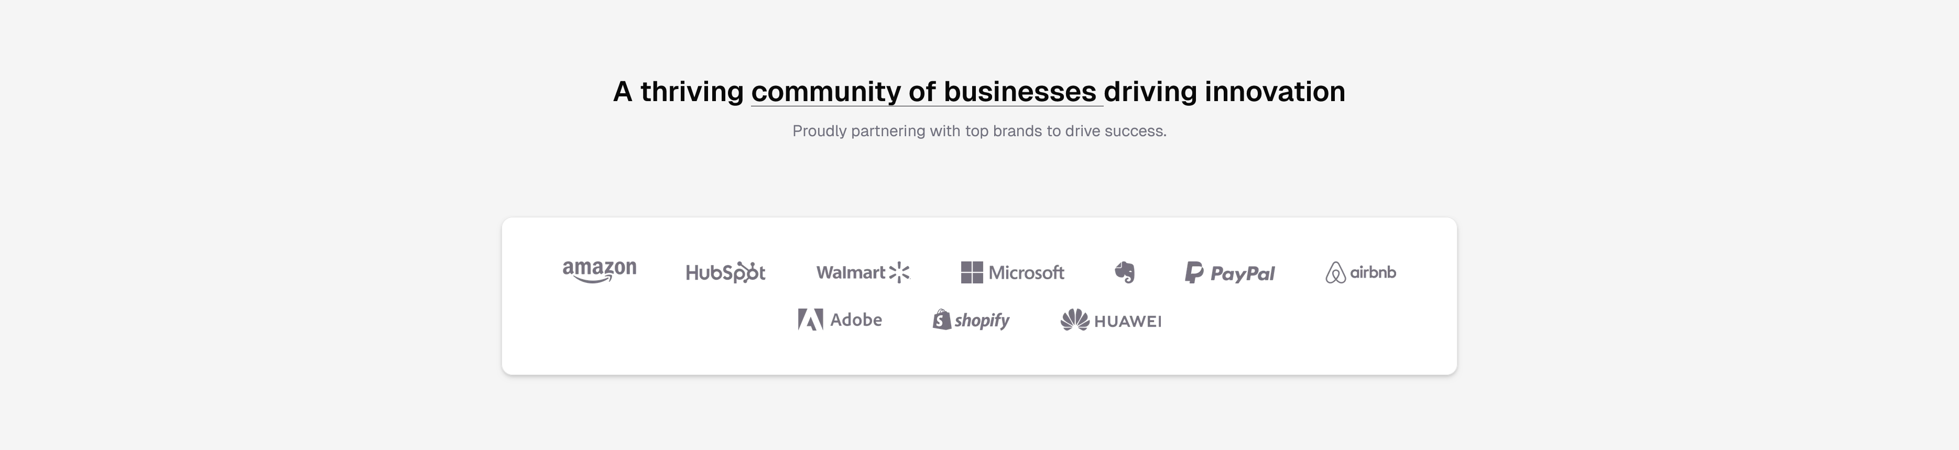
Task: Click the Shopify shopping bag icon
Action: click(x=941, y=319)
